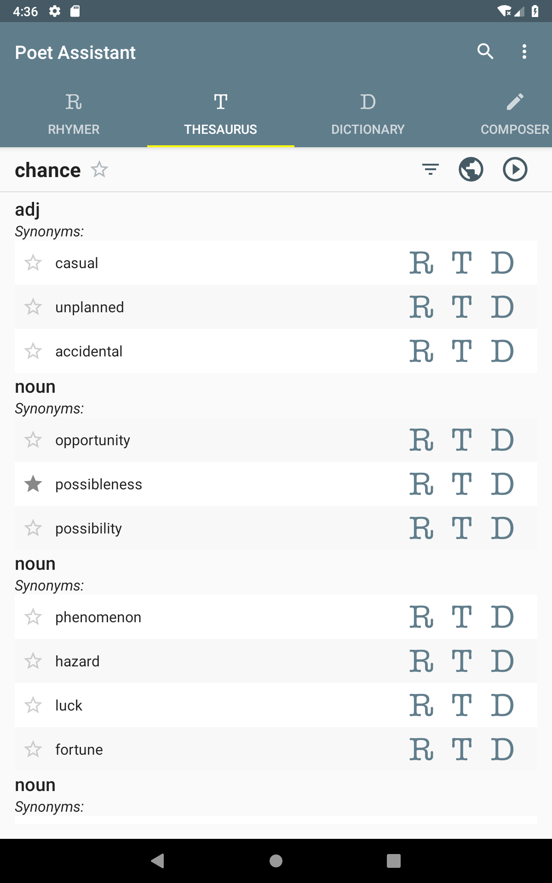Open dictionary definition of accidental

pyautogui.click(x=502, y=351)
